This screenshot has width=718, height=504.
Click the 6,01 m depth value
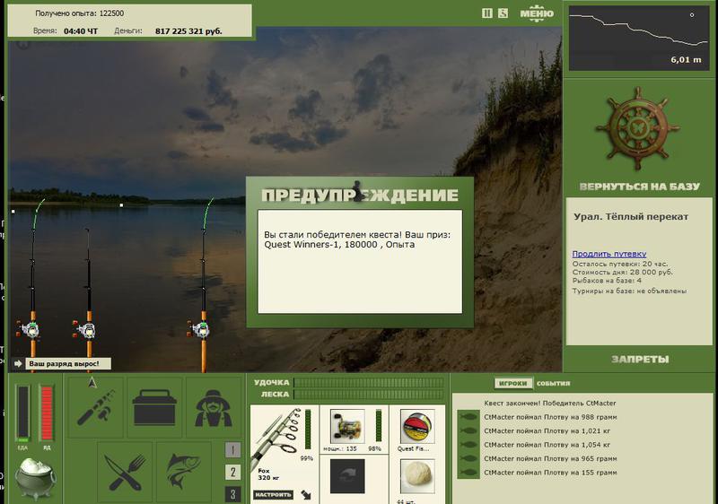(x=686, y=59)
